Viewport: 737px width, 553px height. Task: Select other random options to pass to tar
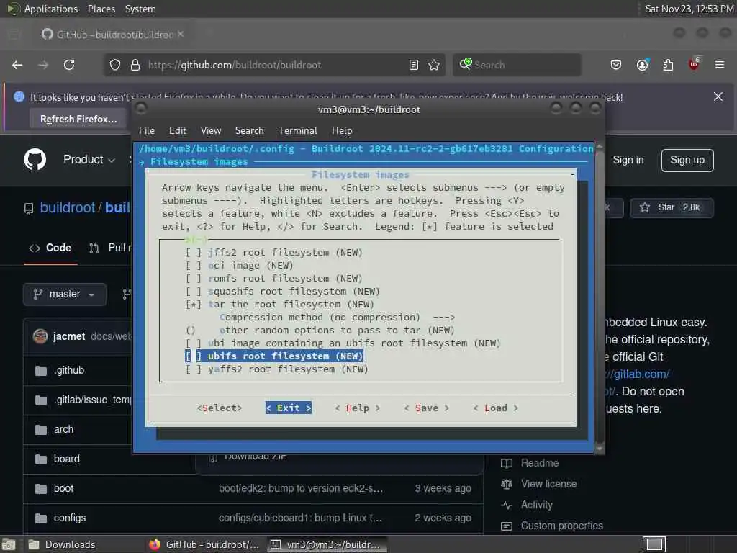(x=337, y=331)
